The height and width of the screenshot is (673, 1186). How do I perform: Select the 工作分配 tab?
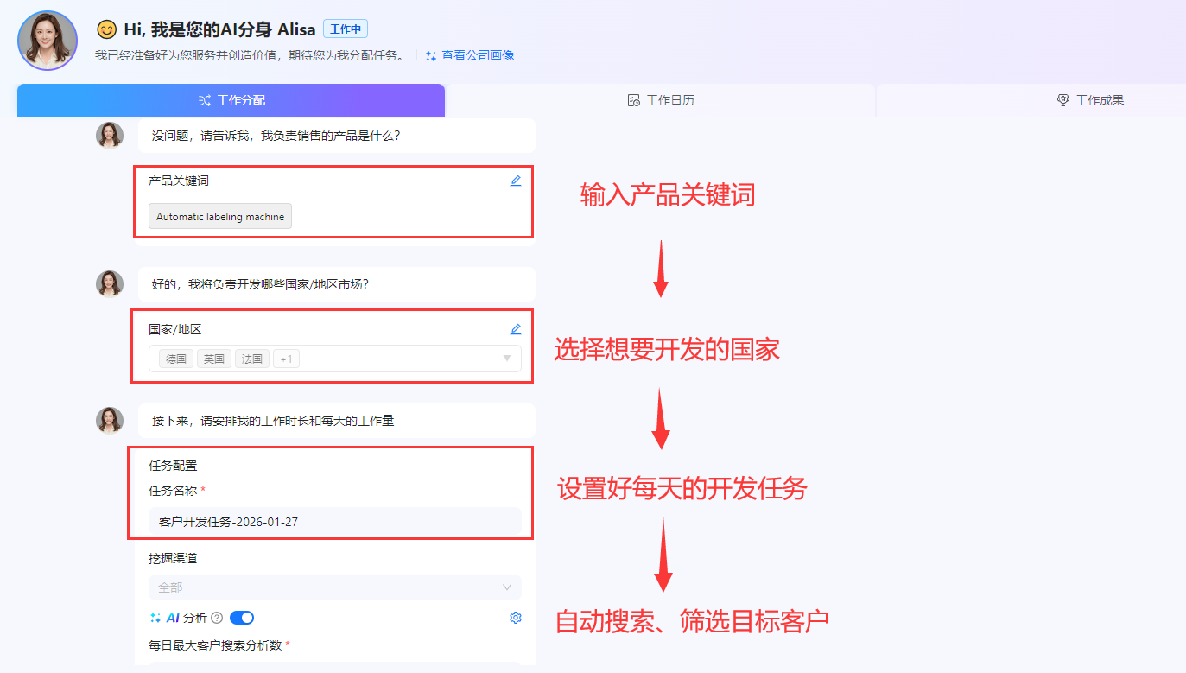[231, 100]
